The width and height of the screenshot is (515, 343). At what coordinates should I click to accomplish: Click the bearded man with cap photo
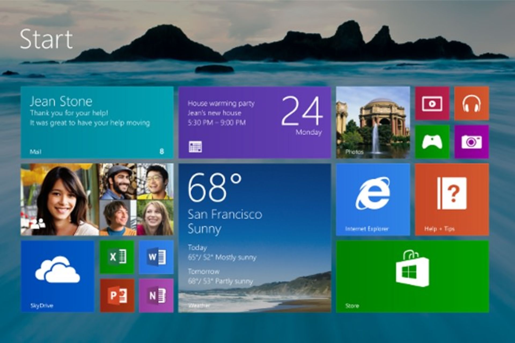coord(118,181)
